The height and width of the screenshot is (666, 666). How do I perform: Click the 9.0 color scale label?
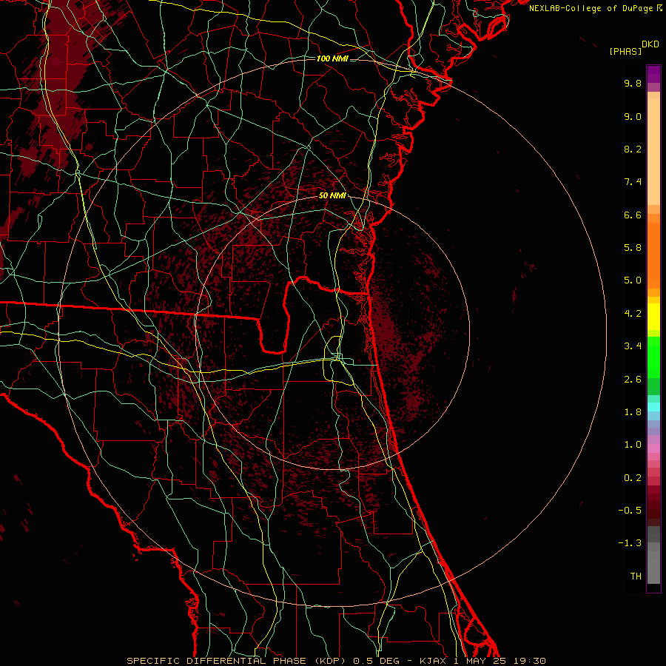coord(633,116)
